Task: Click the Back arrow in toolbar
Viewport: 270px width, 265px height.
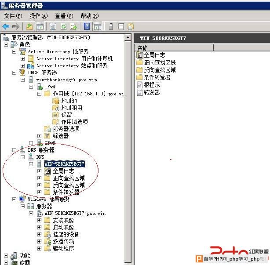Action: pos(6,27)
